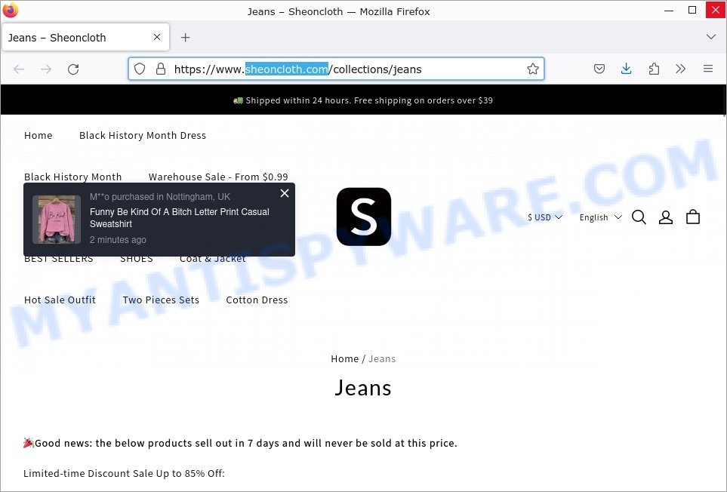Open the pink sweatshirt thumbnail in popup
The height and width of the screenshot is (492, 727).
coord(57,219)
